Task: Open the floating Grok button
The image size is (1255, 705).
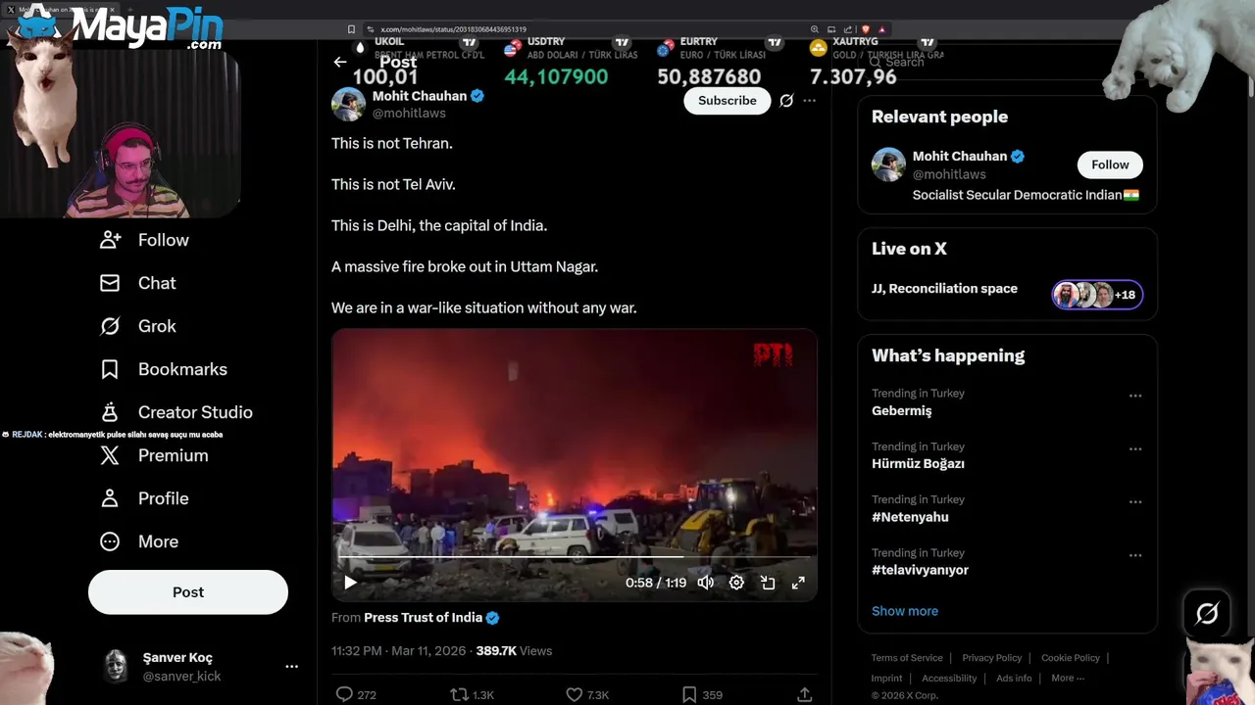Action: click(x=1207, y=614)
